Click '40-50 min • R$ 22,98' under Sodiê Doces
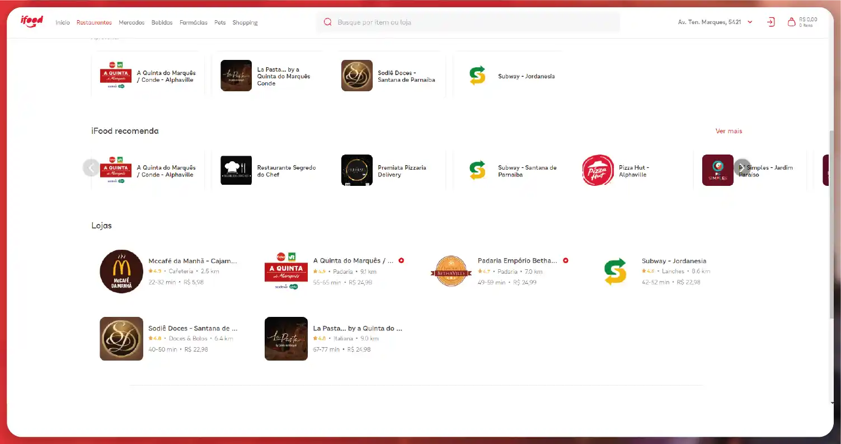 178,349
